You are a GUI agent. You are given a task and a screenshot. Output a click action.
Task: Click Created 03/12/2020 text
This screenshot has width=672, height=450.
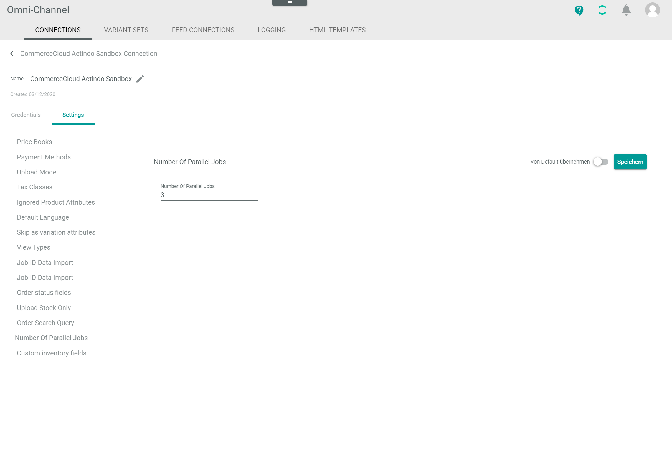click(x=33, y=94)
